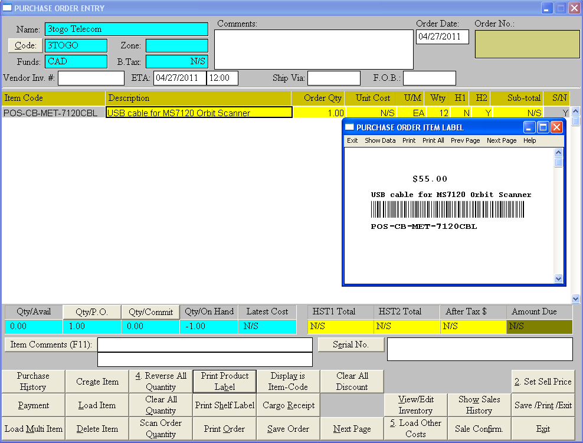Maximize the Purchase Order Item Label window
The image size is (583, 443).
tap(543, 127)
